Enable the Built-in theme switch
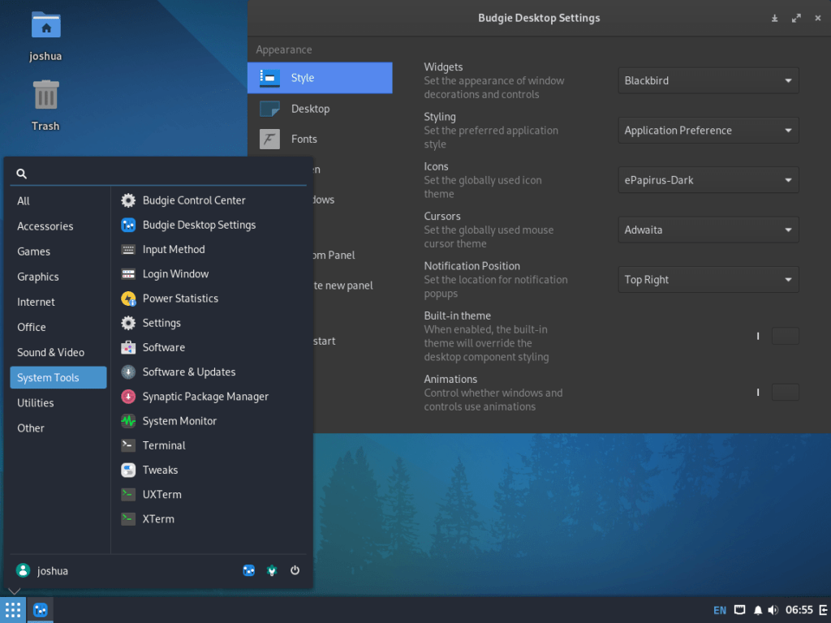This screenshot has width=831, height=623. pyautogui.click(x=785, y=335)
